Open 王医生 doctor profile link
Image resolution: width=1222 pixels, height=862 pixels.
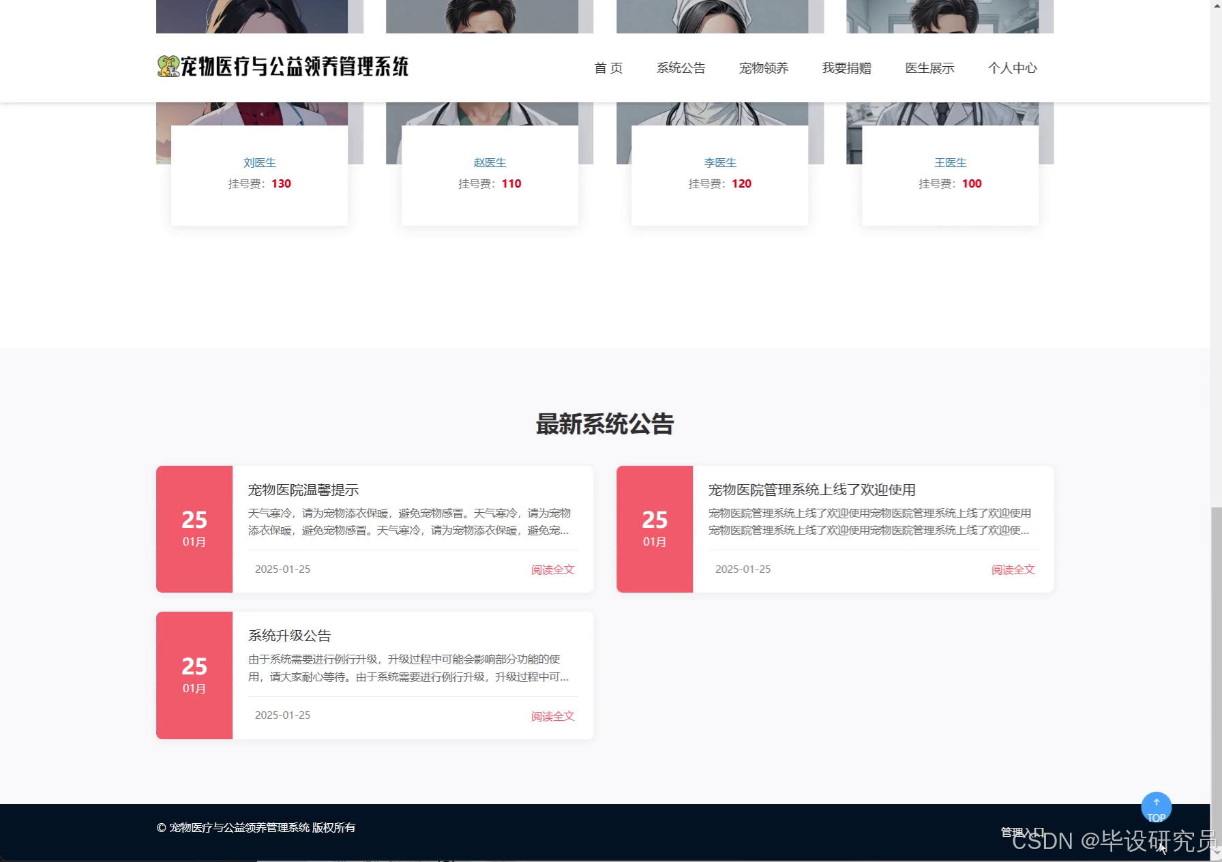pos(951,162)
